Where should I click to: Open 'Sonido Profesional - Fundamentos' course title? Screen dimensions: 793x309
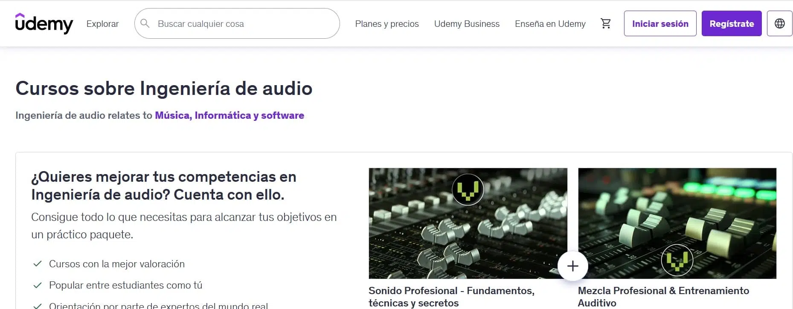click(x=451, y=297)
